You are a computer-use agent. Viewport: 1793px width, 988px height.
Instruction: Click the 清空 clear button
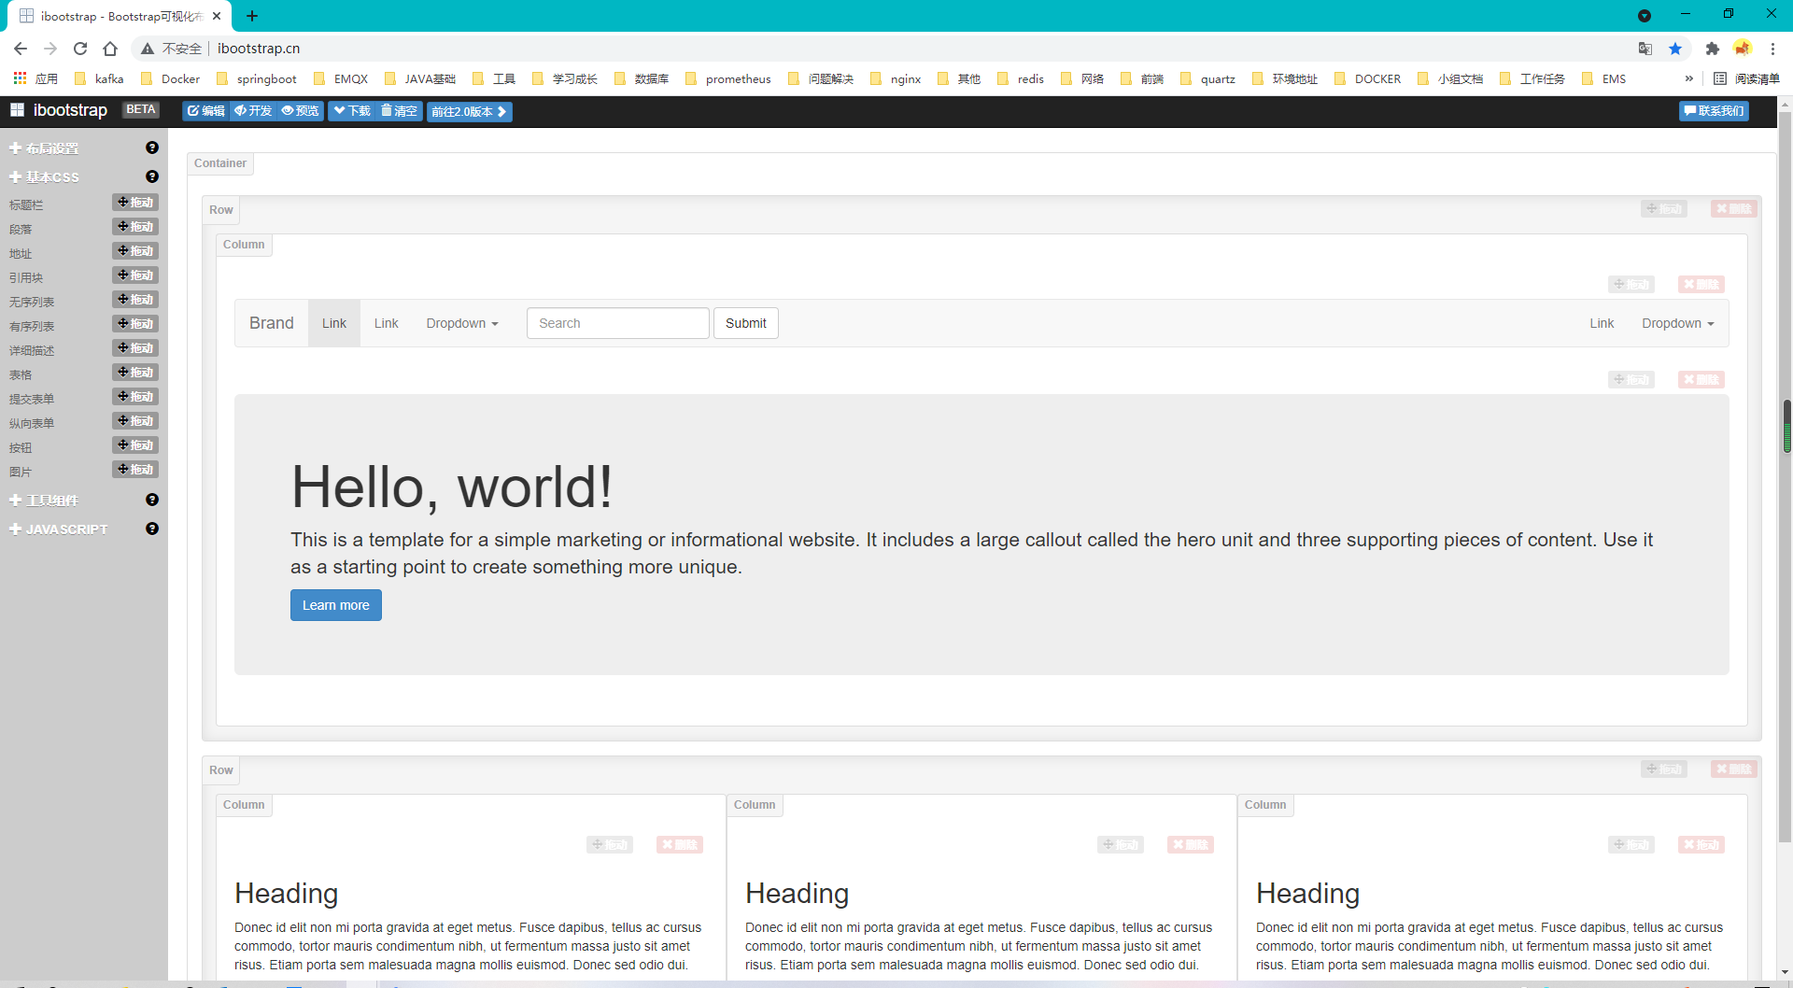click(x=399, y=111)
